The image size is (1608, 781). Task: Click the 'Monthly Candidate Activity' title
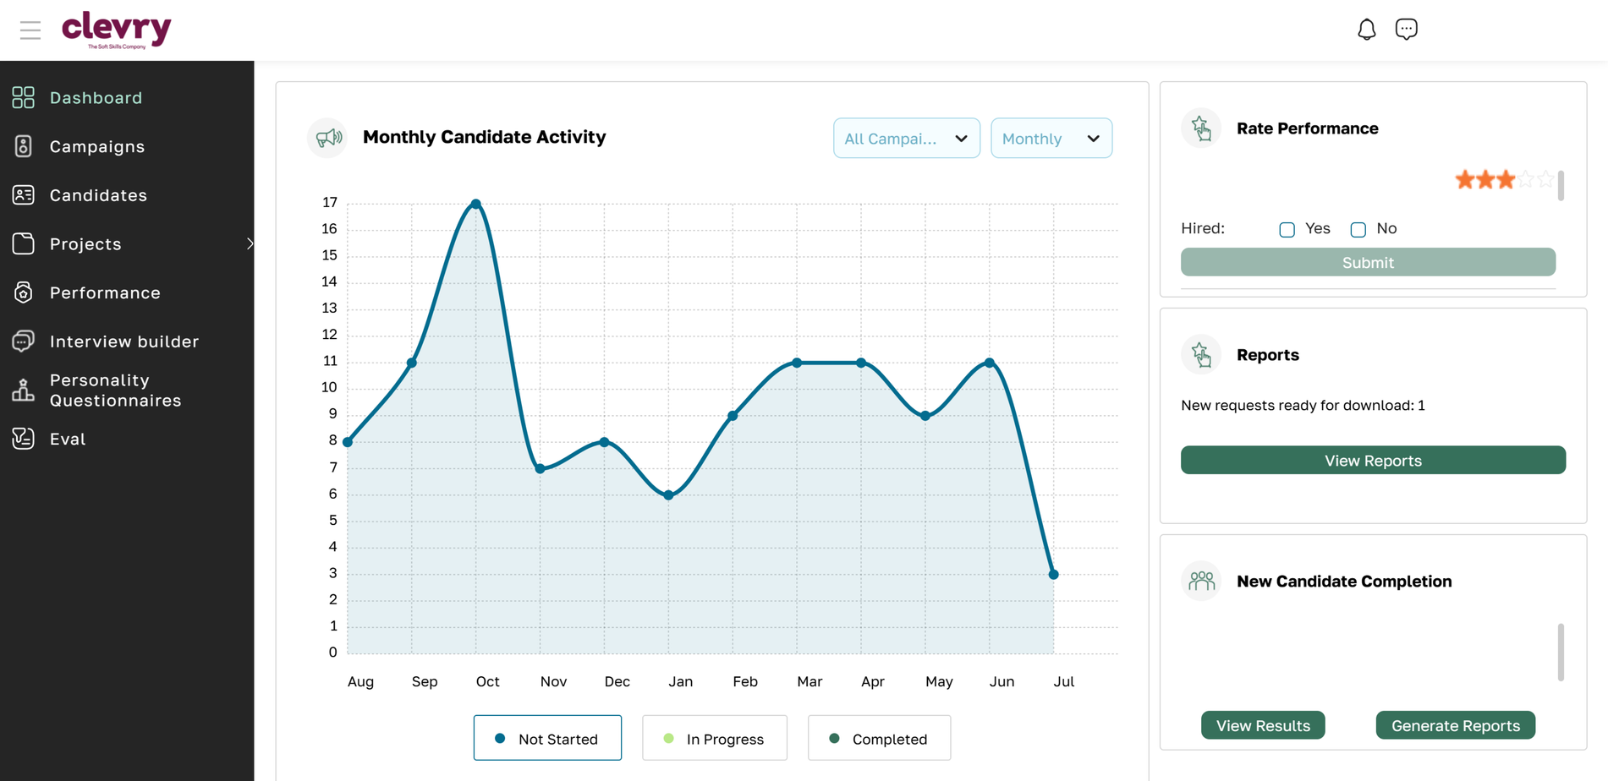(x=484, y=137)
